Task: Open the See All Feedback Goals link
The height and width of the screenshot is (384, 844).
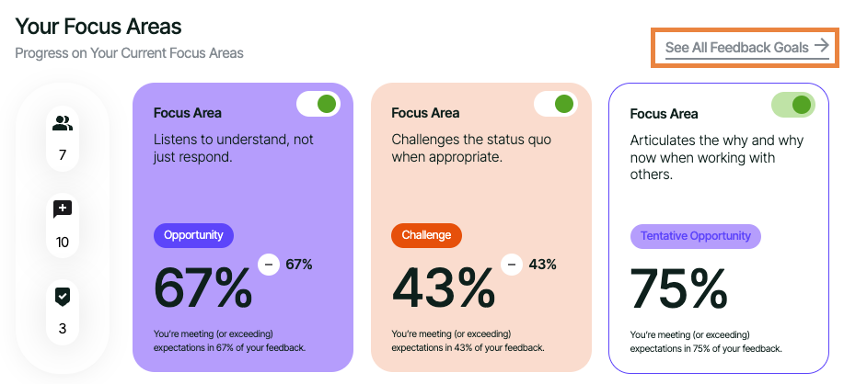Action: pos(736,47)
